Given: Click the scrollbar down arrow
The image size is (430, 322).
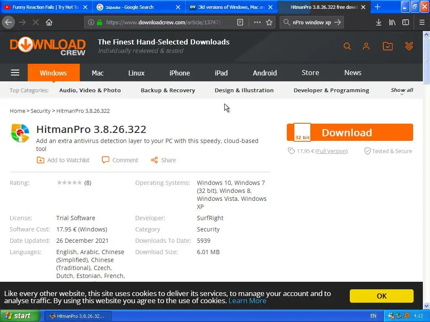Looking at the screenshot, I should pyautogui.click(x=427, y=306).
